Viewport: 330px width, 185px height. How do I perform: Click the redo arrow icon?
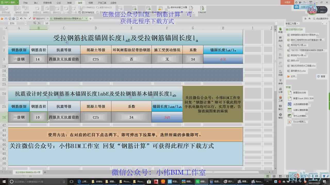coord(25,19)
